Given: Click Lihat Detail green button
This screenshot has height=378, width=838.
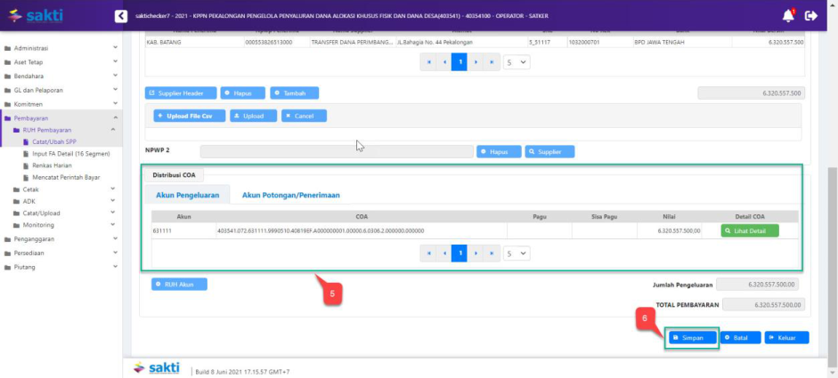Looking at the screenshot, I should pyautogui.click(x=750, y=231).
